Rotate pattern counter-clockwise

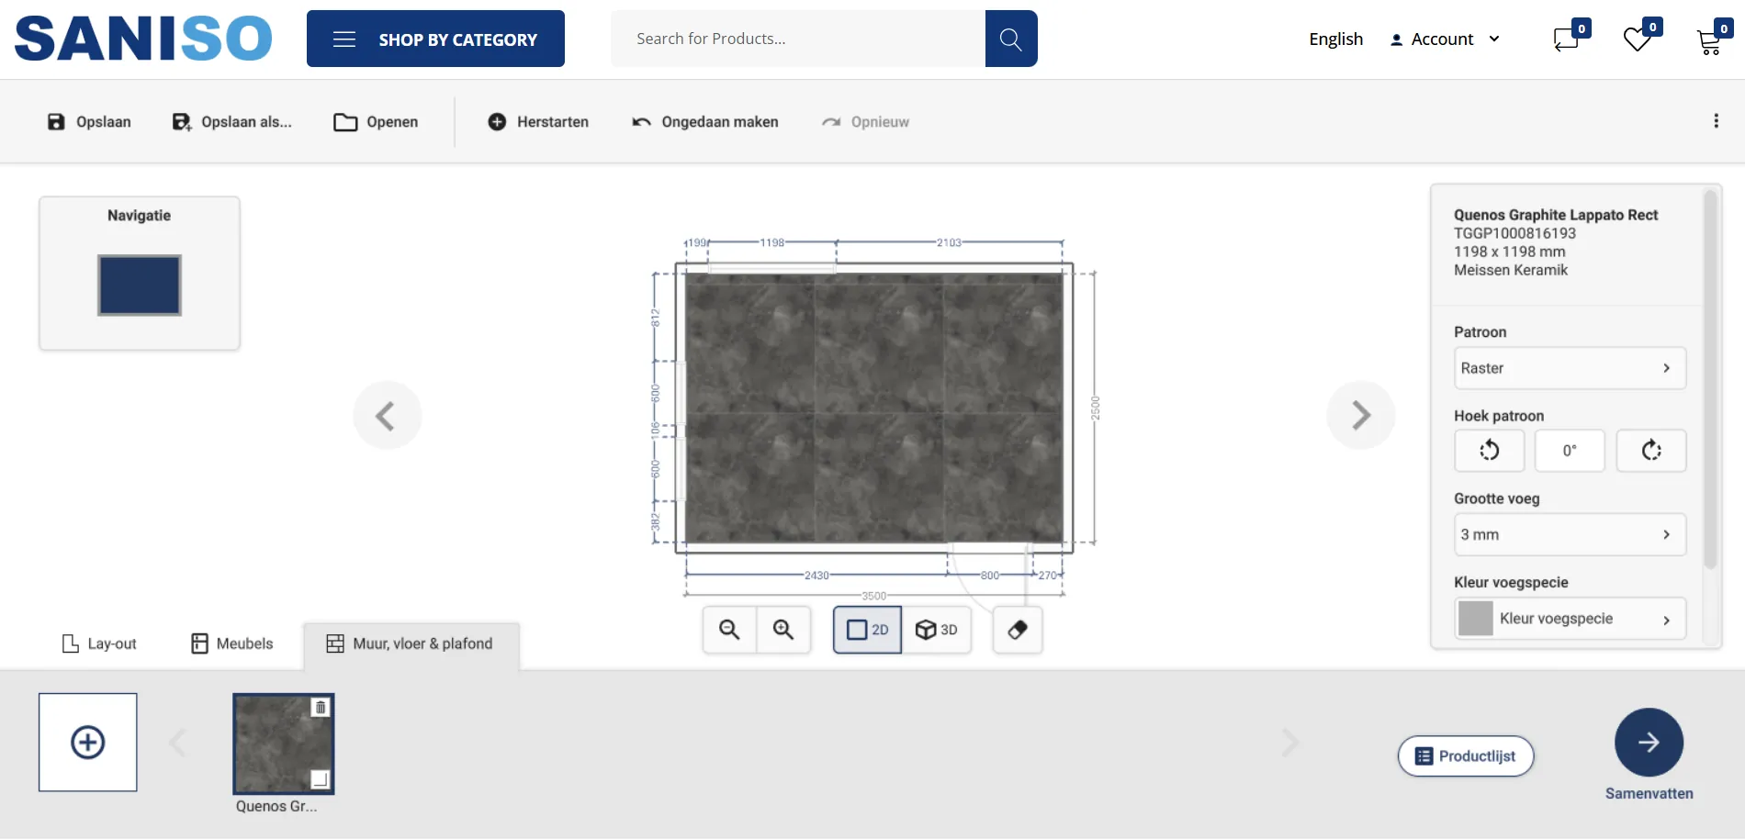(1489, 451)
